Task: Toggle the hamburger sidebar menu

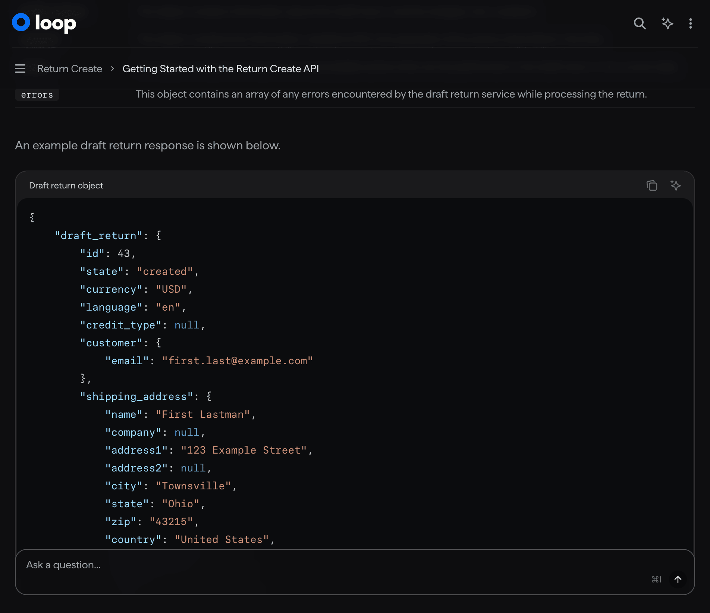Action: click(20, 69)
